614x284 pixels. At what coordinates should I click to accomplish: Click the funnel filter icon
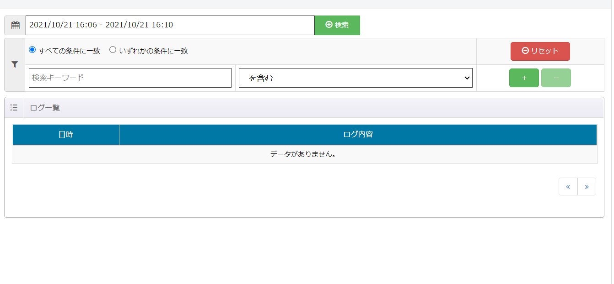point(15,65)
